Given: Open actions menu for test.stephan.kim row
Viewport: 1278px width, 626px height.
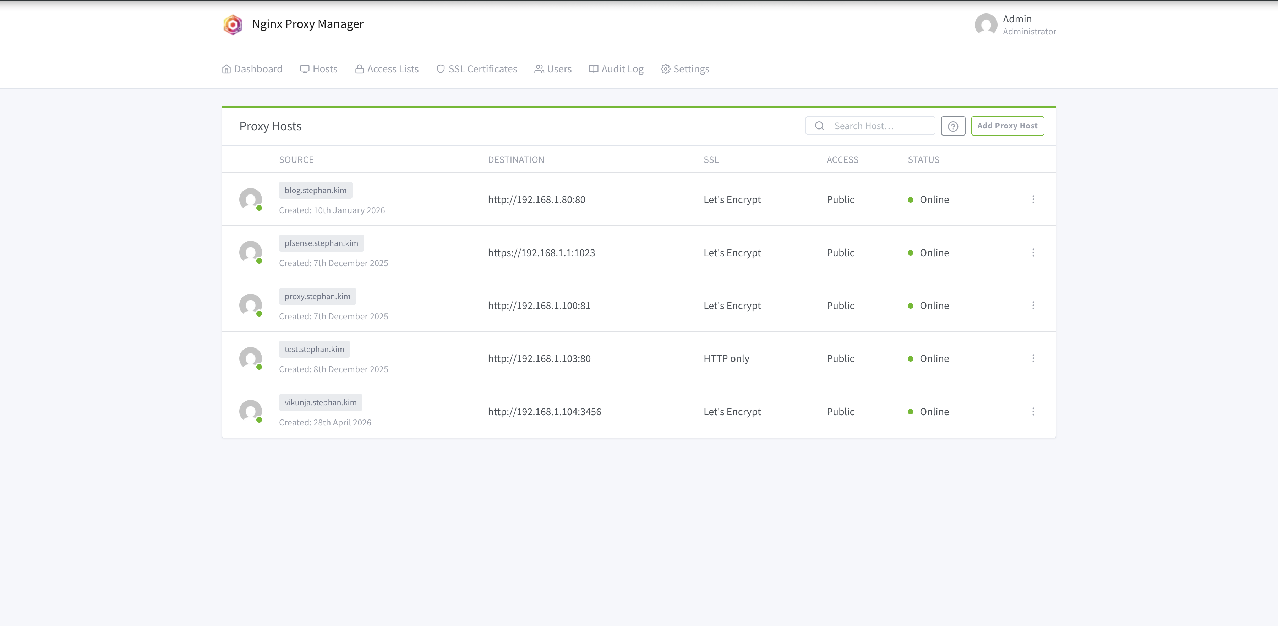Looking at the screenshot, I should 1033,359.
